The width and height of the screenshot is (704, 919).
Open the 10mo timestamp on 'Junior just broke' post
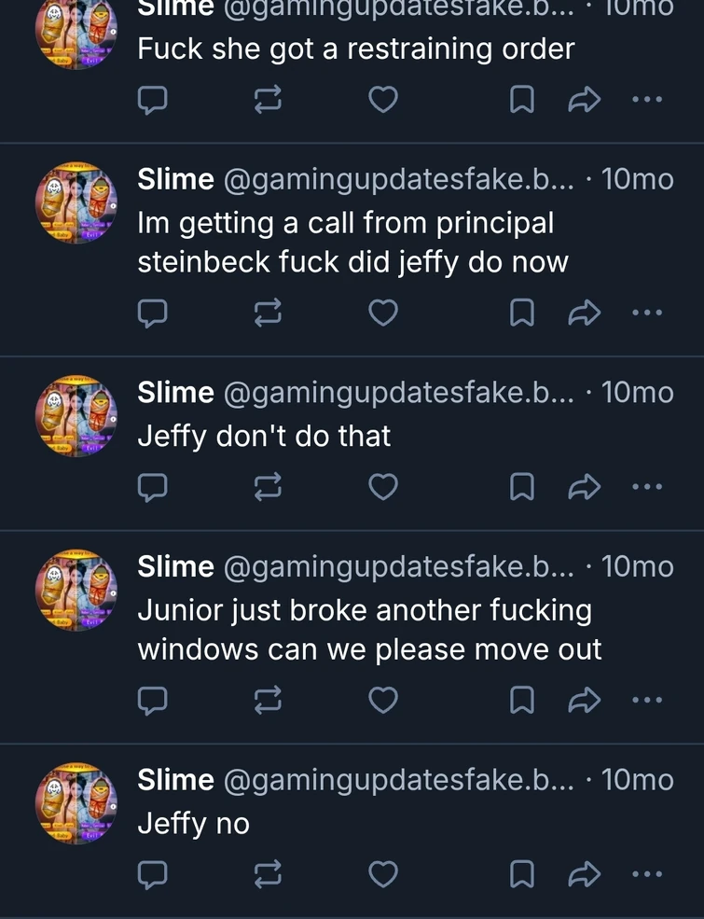pyautogui.click(x=638, y=566)
